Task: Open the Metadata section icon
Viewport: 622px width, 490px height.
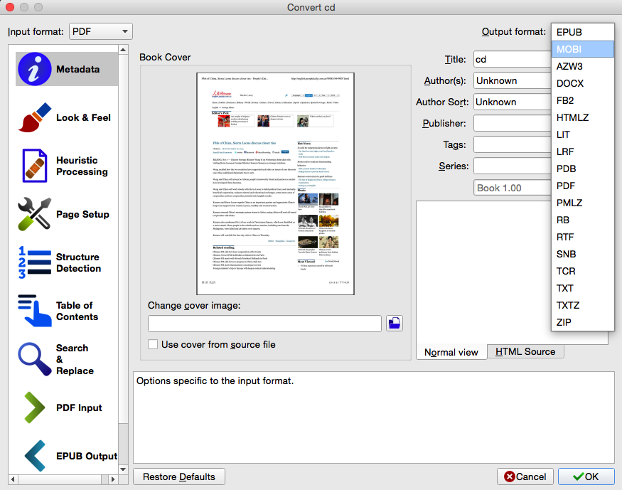Action: pos(33,70)
